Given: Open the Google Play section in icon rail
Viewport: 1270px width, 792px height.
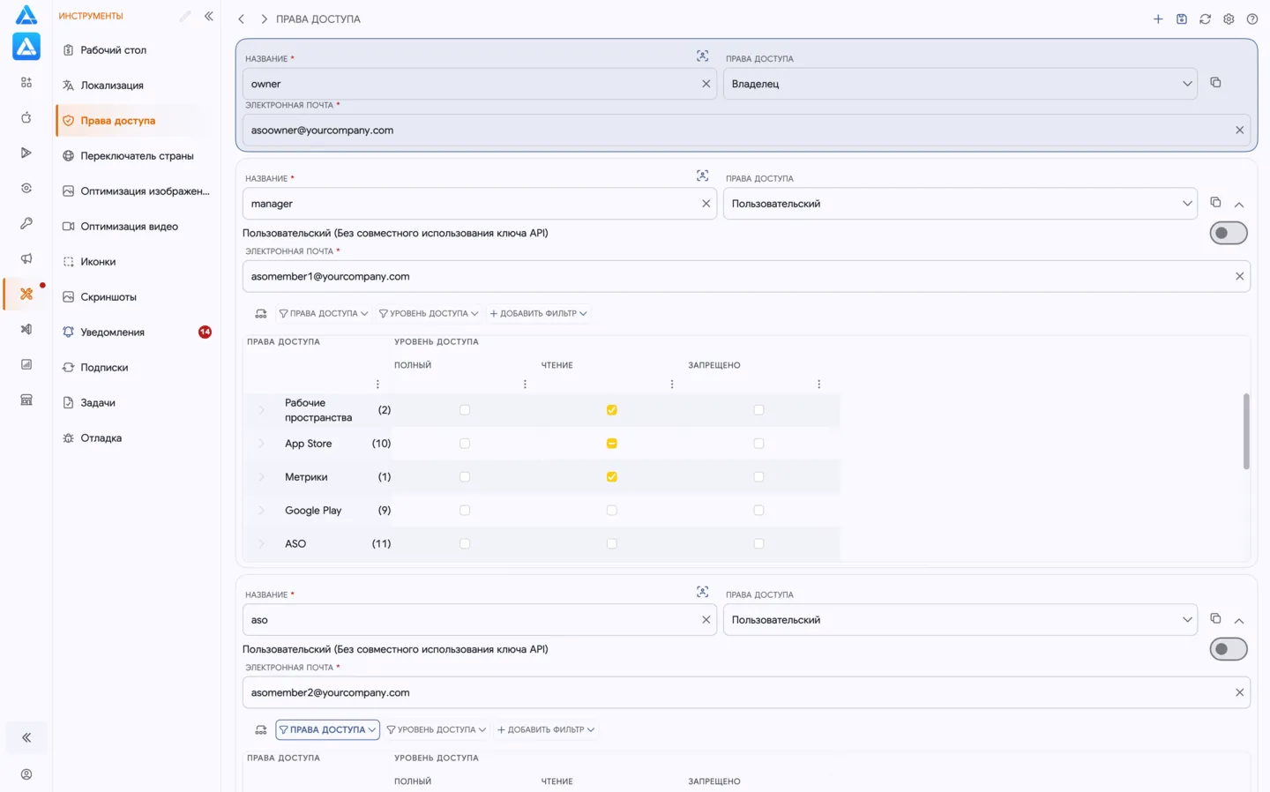Looking at the screenshot, I should pos(26,153).
